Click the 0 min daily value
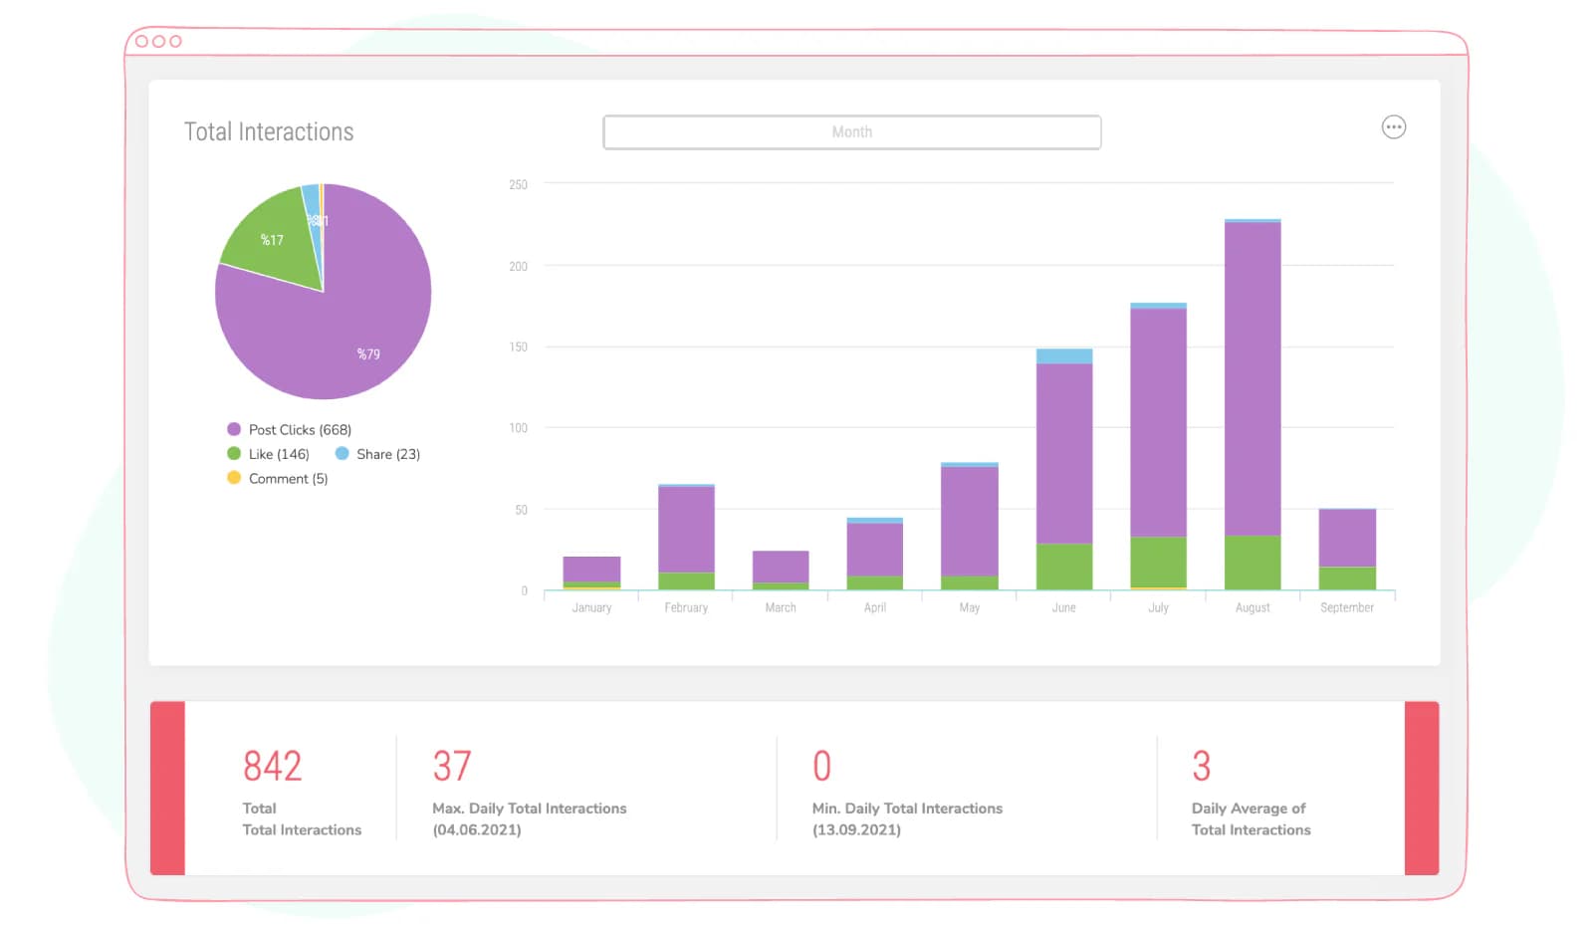 coord(821,766)
